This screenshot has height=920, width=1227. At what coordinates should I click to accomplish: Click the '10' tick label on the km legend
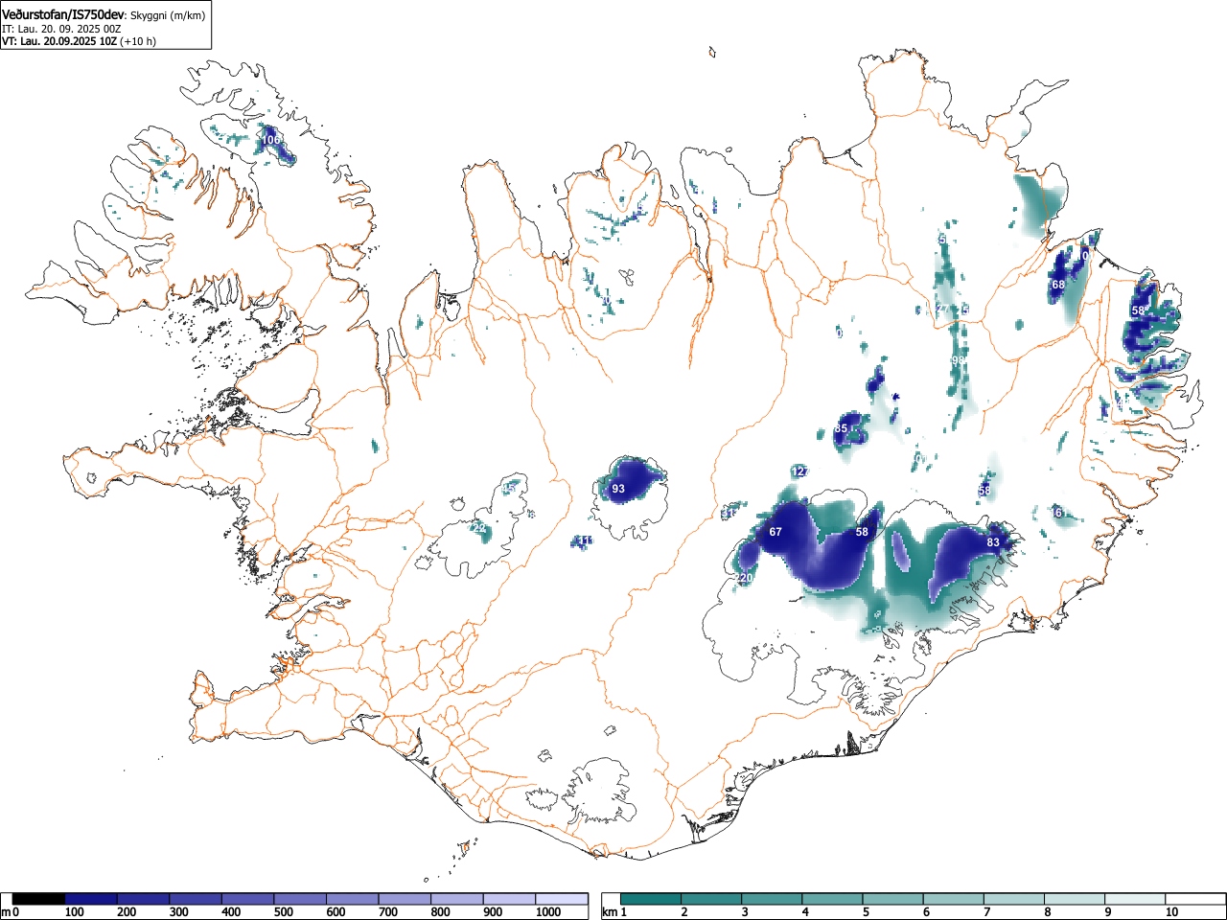click(1171, 912)
